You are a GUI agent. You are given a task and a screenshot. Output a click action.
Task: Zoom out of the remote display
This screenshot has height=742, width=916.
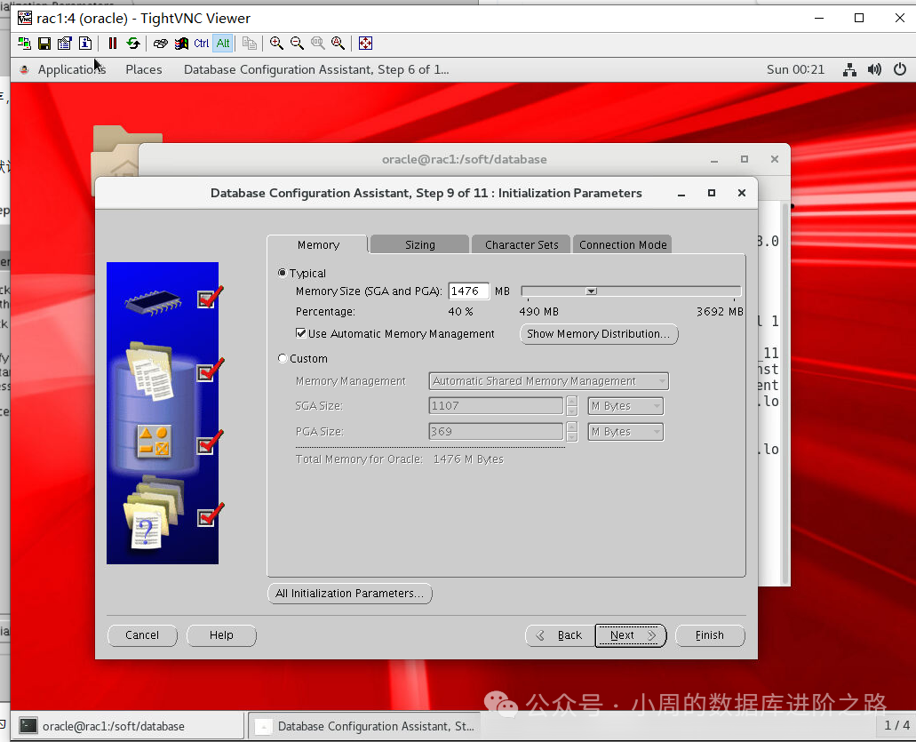tap(297, 44)
